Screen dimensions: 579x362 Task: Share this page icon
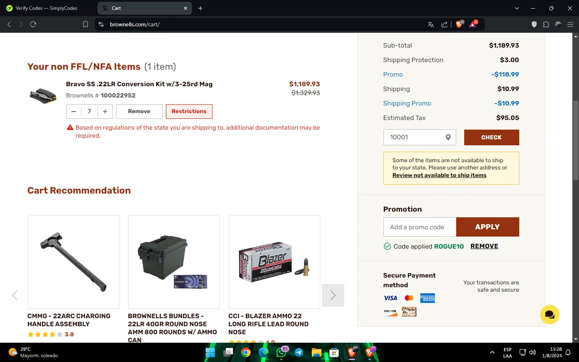coord(444,24)
